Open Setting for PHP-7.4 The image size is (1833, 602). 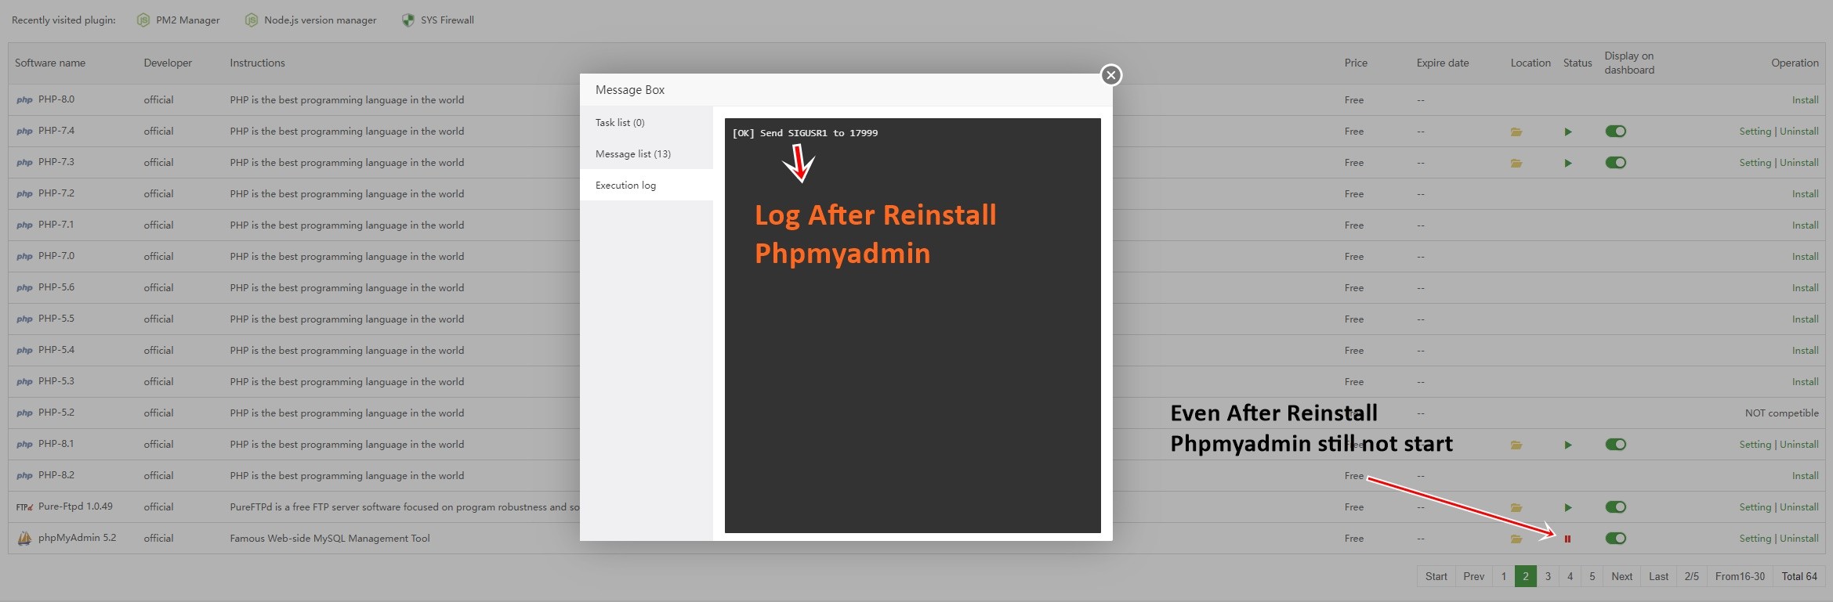(x=1755, y=132)
